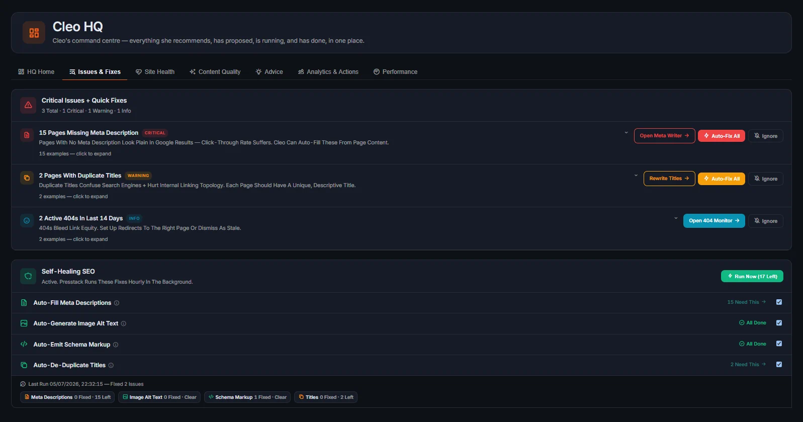
Task: Open the Performance tab
Action: [395, 72]
